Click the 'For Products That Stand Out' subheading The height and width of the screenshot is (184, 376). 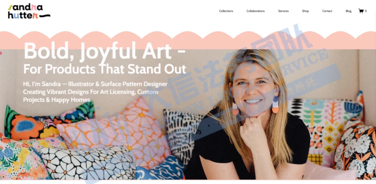coord(104,69)
